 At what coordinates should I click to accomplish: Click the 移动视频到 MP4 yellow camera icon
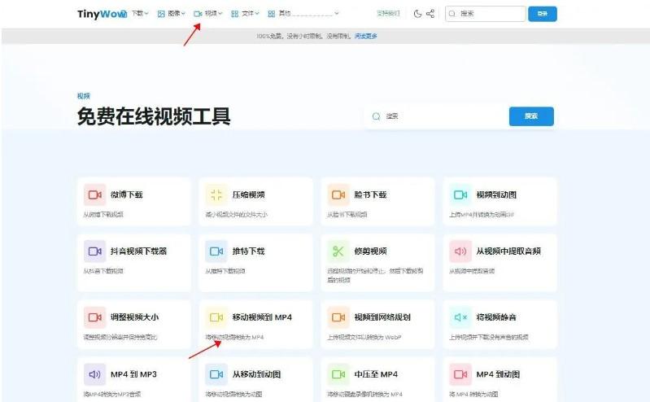coord(216,317)
